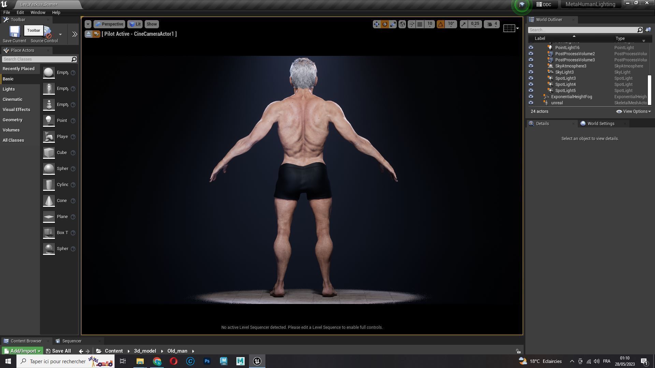Image resolution: width=655 pixels, height=368 pixels.
Task: Click the Player Start actor icon
Action: (x=49, y=137)
